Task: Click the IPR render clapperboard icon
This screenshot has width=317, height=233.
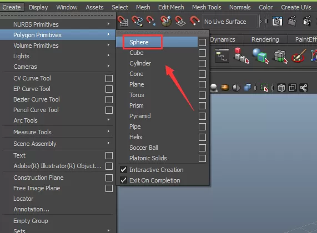Action: coord(307,21)
